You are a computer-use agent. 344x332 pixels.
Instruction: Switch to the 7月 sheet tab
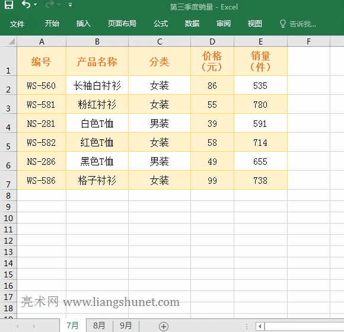pyautogui.click(x=72, y=325)
